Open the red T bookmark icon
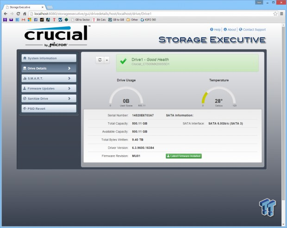The image size is (287, 228). tap(54, 19)
